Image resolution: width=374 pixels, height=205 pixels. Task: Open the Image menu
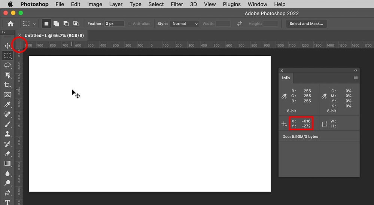[95, 4]
